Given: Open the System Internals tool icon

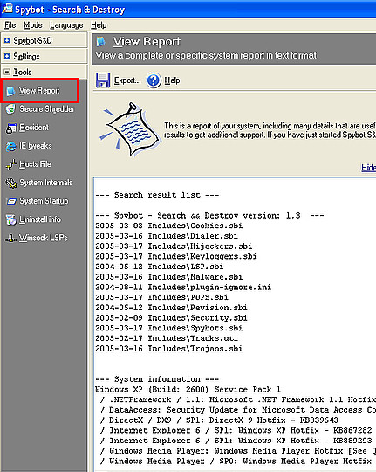Looking at the screenshot, I should coord(10,183).
